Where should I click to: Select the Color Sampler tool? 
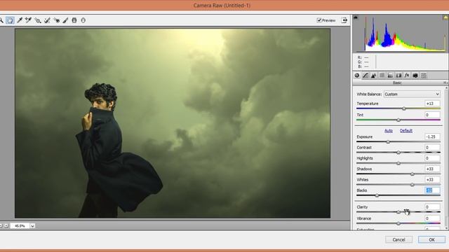click(x=28, y=20)
